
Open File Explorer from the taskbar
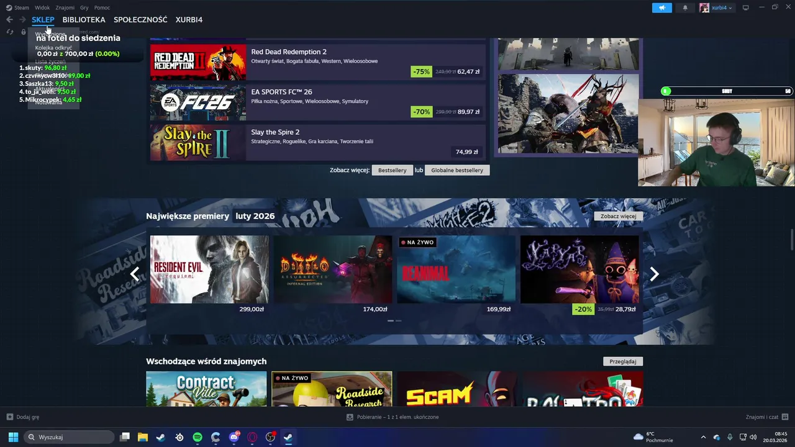tap(142, 437)
